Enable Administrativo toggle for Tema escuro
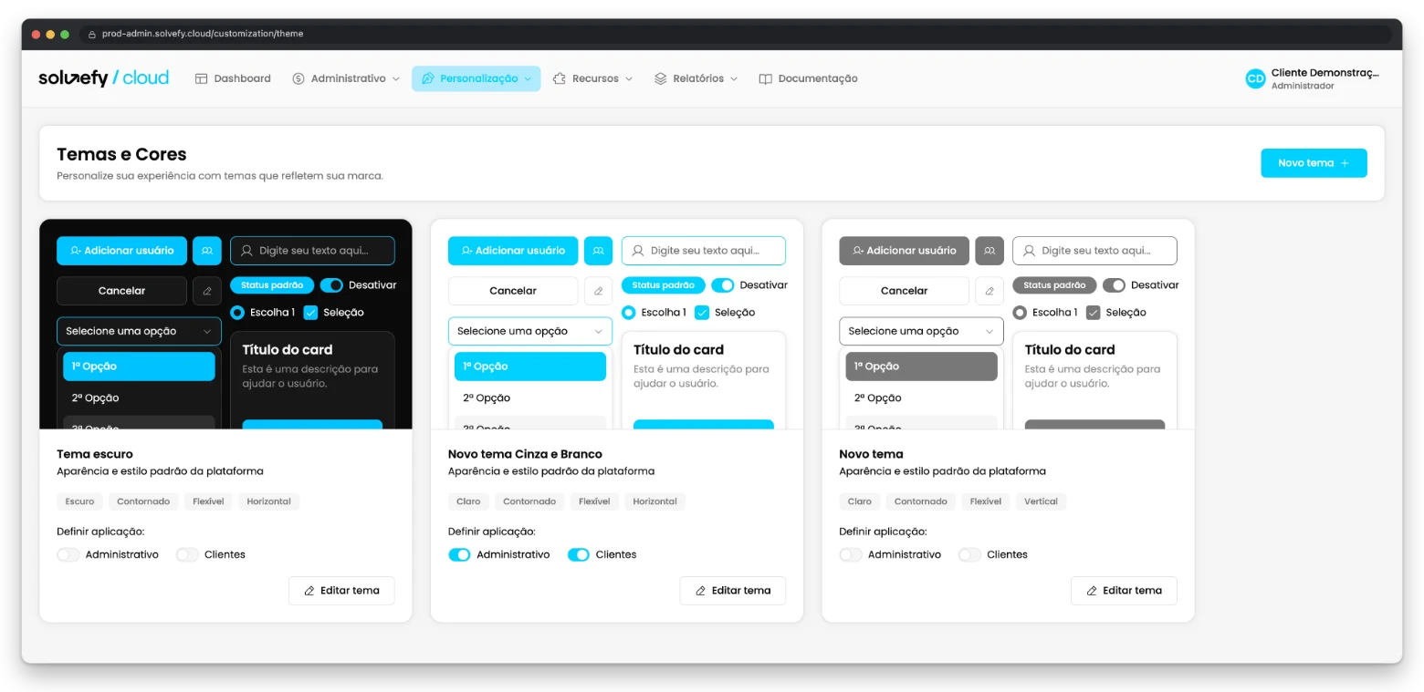 pos(68,554)
